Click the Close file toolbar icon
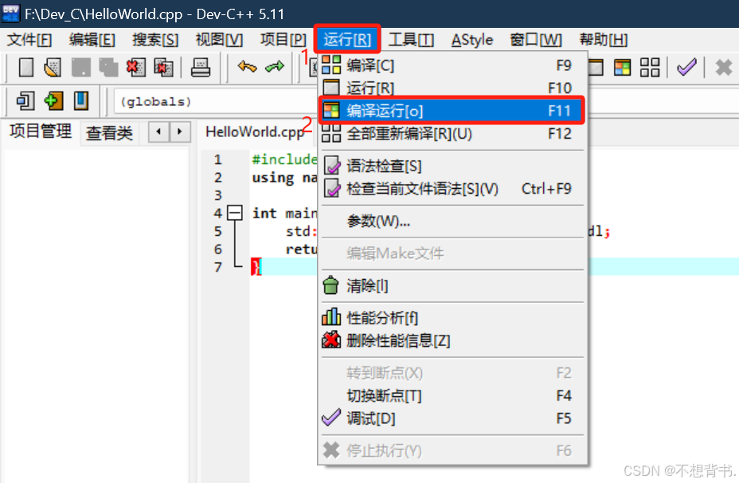739x483 pixels. [135, 68]
